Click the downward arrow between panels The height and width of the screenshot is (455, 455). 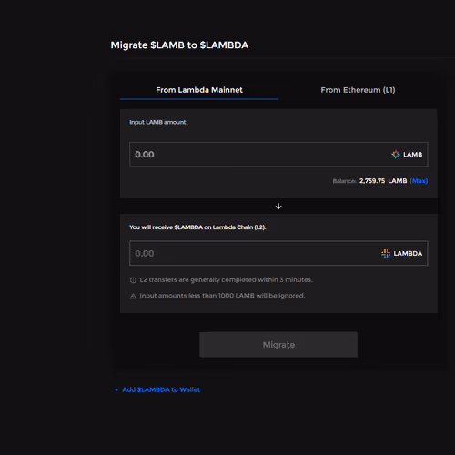[278, 207]
